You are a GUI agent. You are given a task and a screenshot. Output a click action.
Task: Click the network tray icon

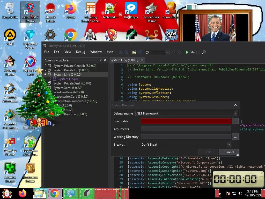click(x=234, y=193)
